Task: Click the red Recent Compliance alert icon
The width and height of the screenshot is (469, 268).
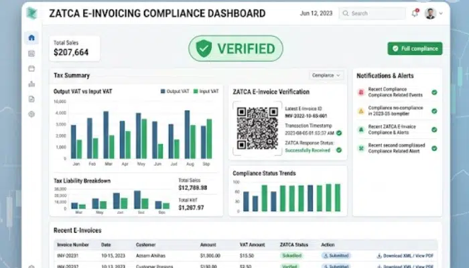Action: coord(361,92)
